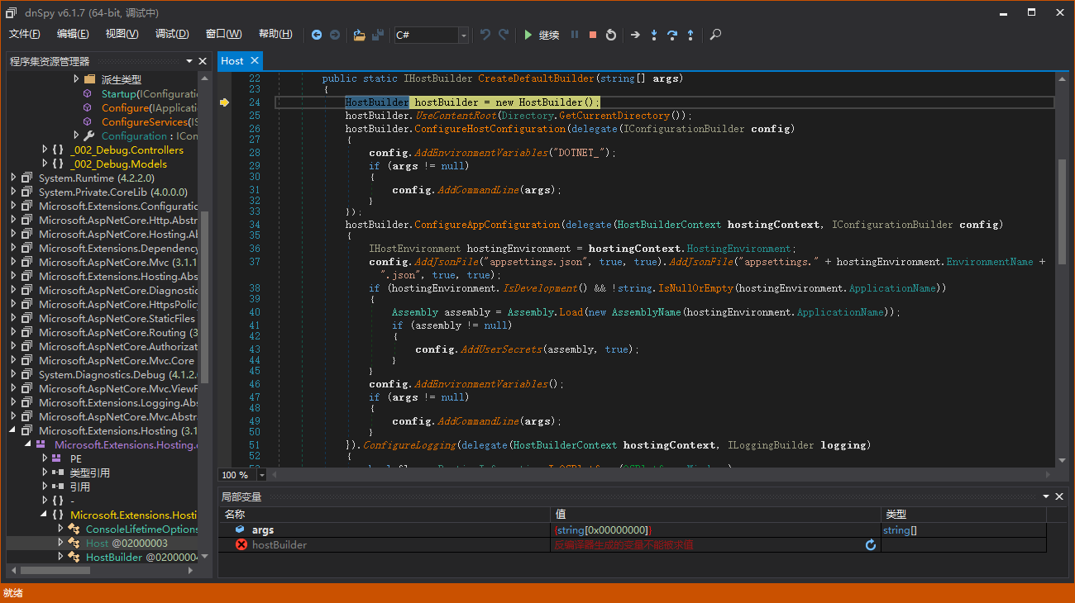The height and width of the screenshot is (603, 1075).
Task: Click the args variable row icon
Action: pos(241,529)
